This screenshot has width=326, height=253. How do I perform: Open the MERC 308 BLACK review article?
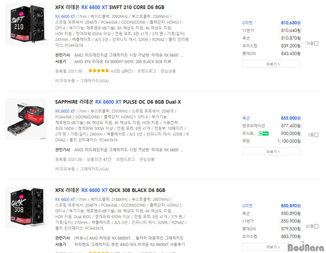click(x=123, y=62)
